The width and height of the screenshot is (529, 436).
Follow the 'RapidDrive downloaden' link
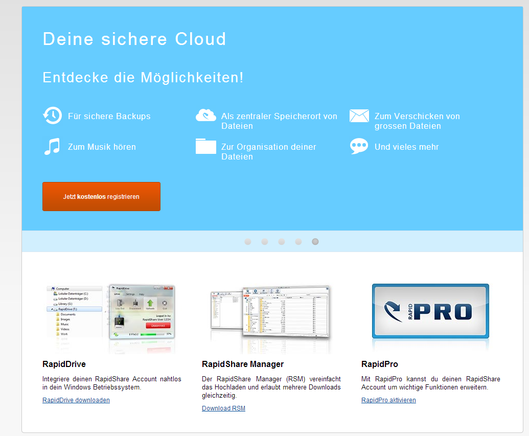[x=76, y=400]
